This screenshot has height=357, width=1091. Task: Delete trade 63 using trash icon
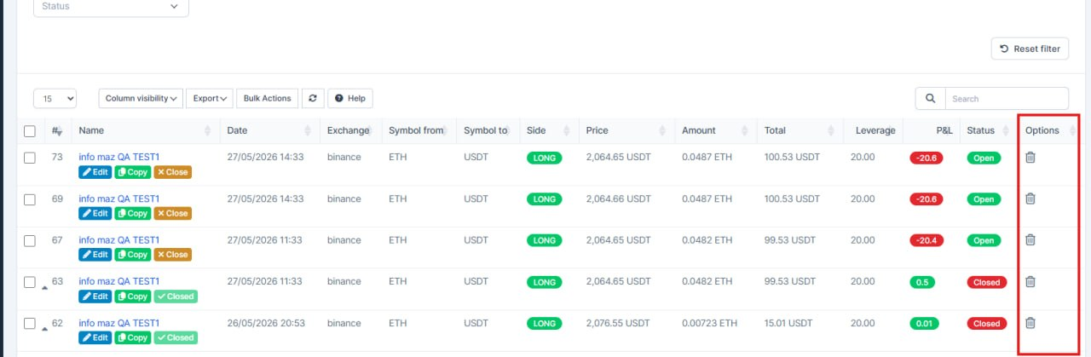1030,281
